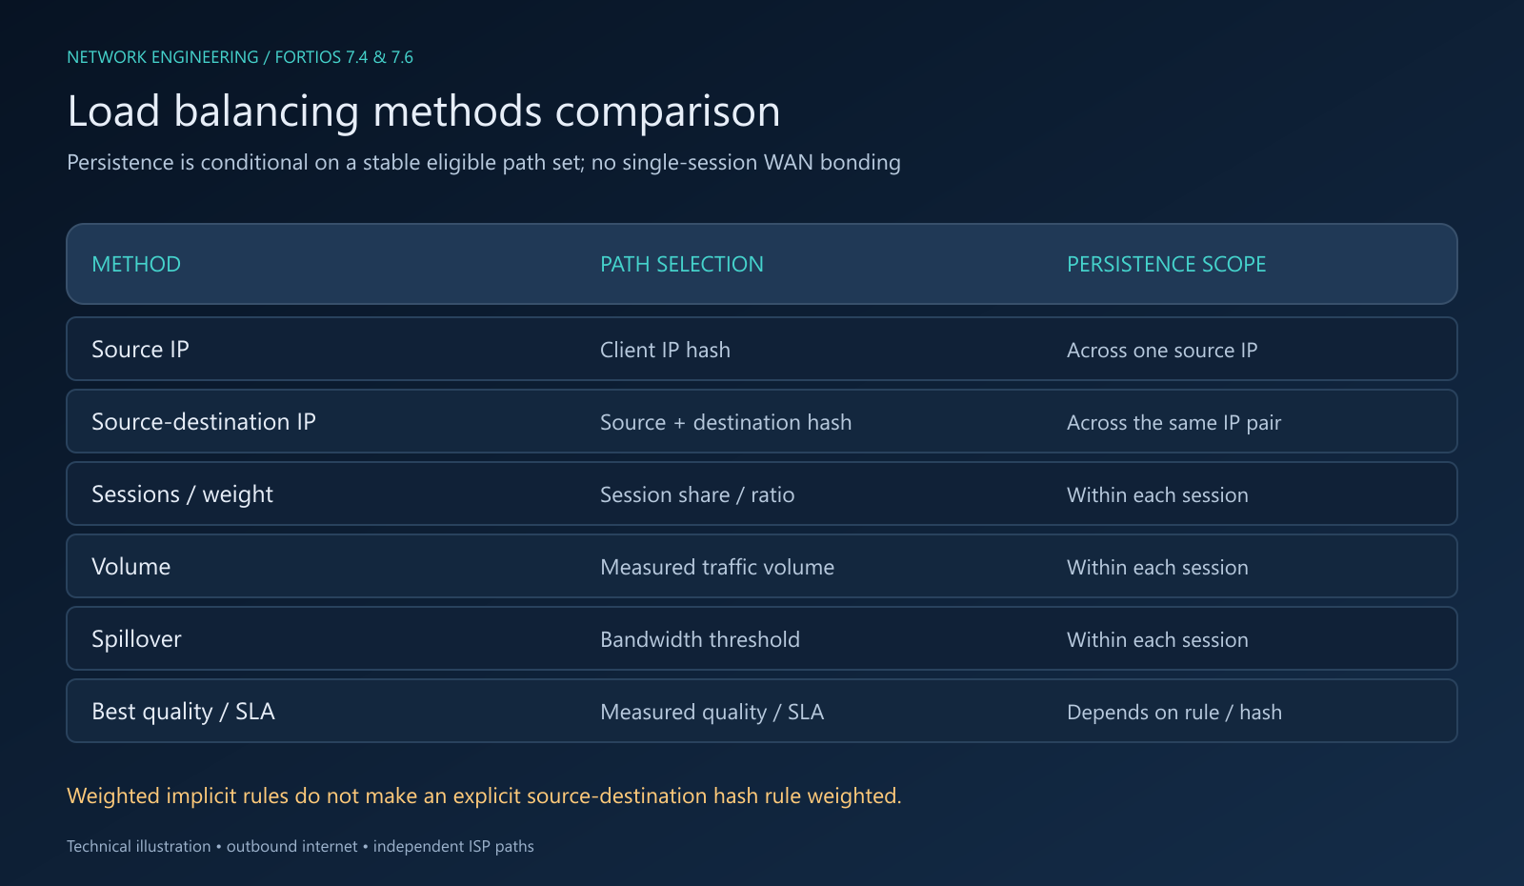Click the 'Client IP hash' cell

(665, 350)
